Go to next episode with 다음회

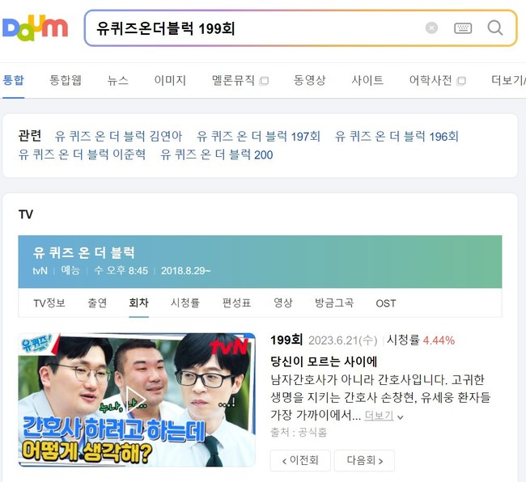(364, 460)
